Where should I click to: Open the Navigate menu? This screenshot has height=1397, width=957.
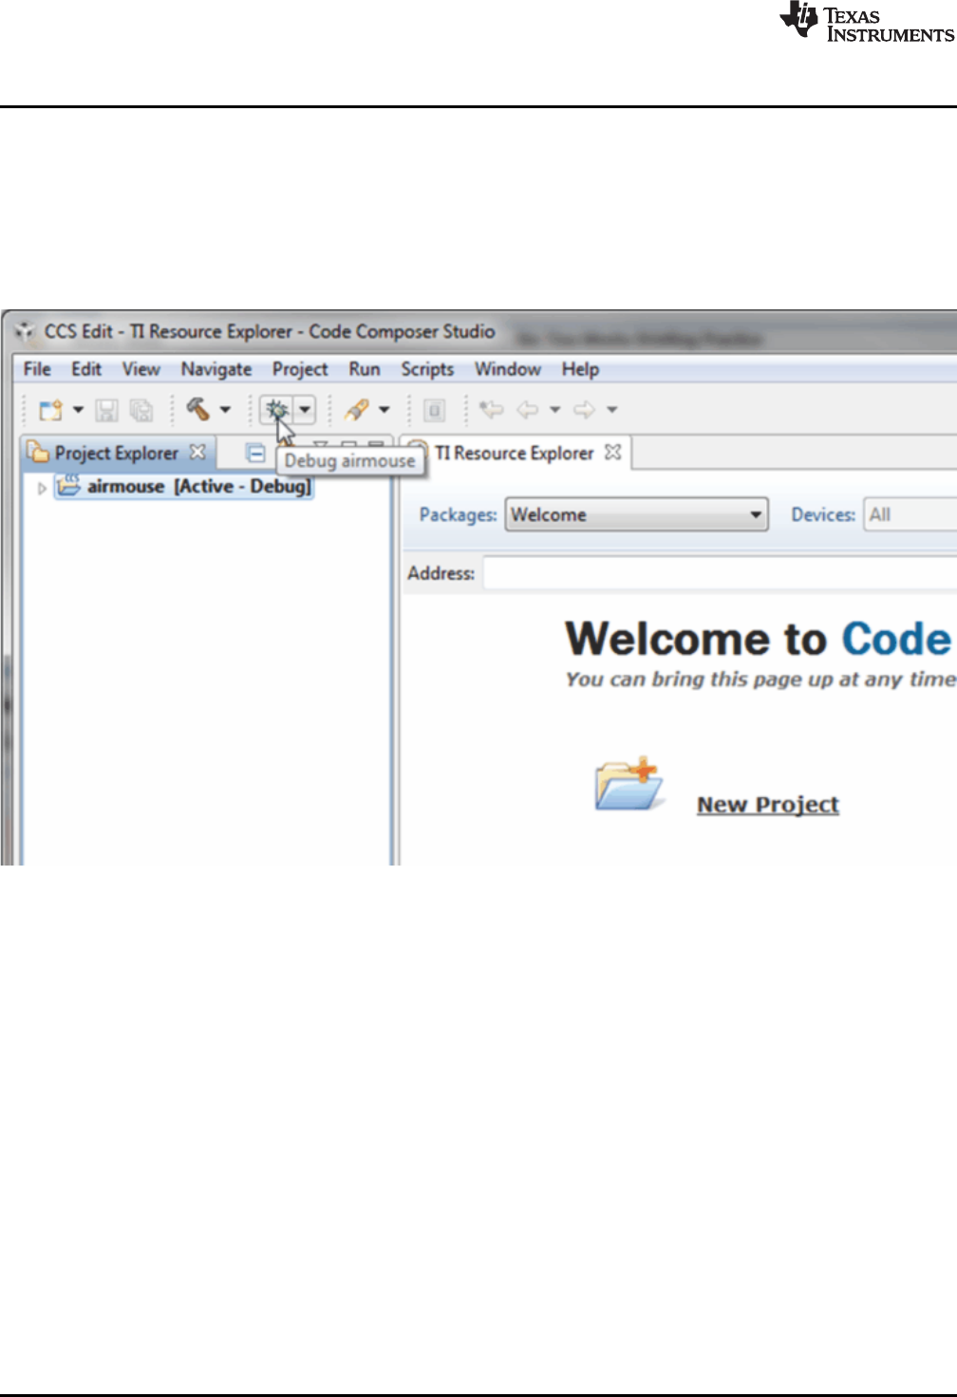click(x=216, y=369)
